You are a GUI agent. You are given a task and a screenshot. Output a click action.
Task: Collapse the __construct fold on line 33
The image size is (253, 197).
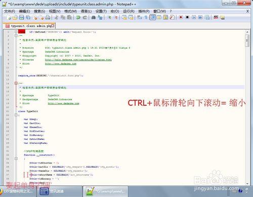[x=16, y=159]
